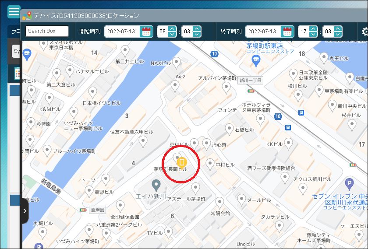
Task: Increase the end hour value 17
Action: click(x=313, y=29)
